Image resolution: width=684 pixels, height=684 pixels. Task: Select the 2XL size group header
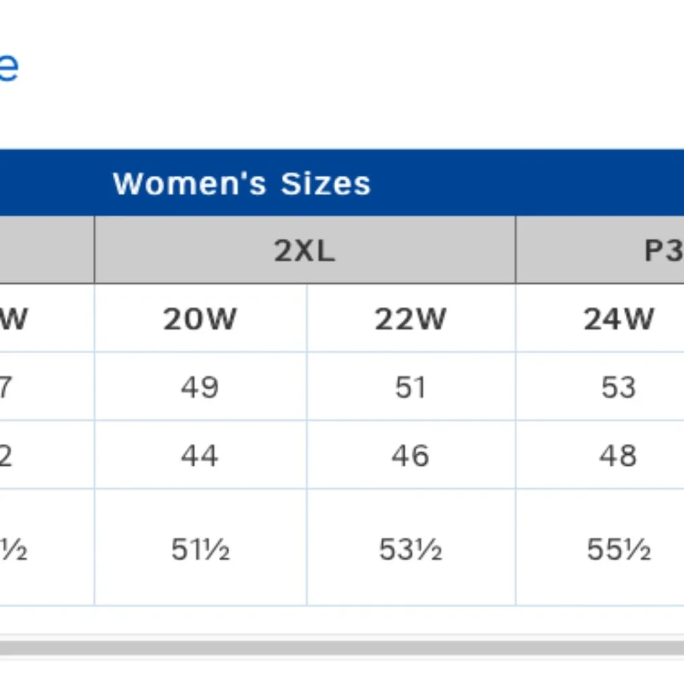(x=305, y=250)
